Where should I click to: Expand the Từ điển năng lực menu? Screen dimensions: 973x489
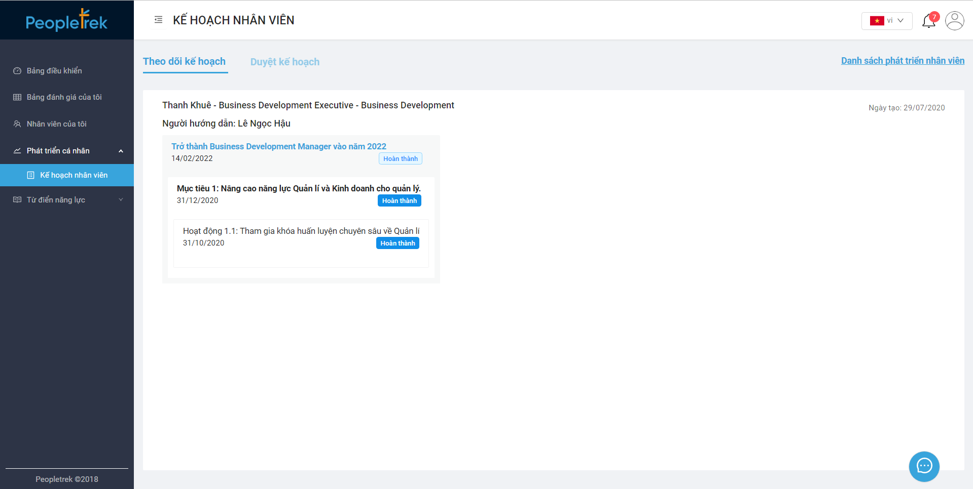click(x=121, y=200)
